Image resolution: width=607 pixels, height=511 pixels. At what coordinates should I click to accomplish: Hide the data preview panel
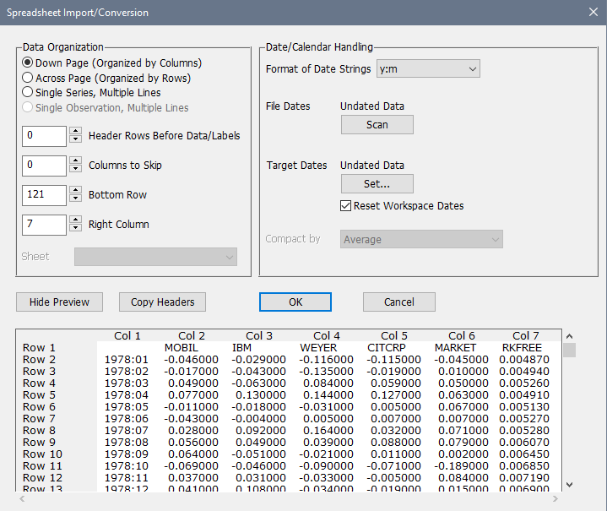(x=59, y=302)
